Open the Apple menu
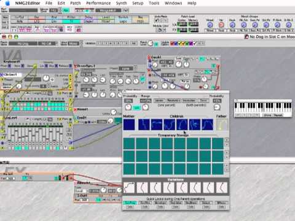 point(7,3)
